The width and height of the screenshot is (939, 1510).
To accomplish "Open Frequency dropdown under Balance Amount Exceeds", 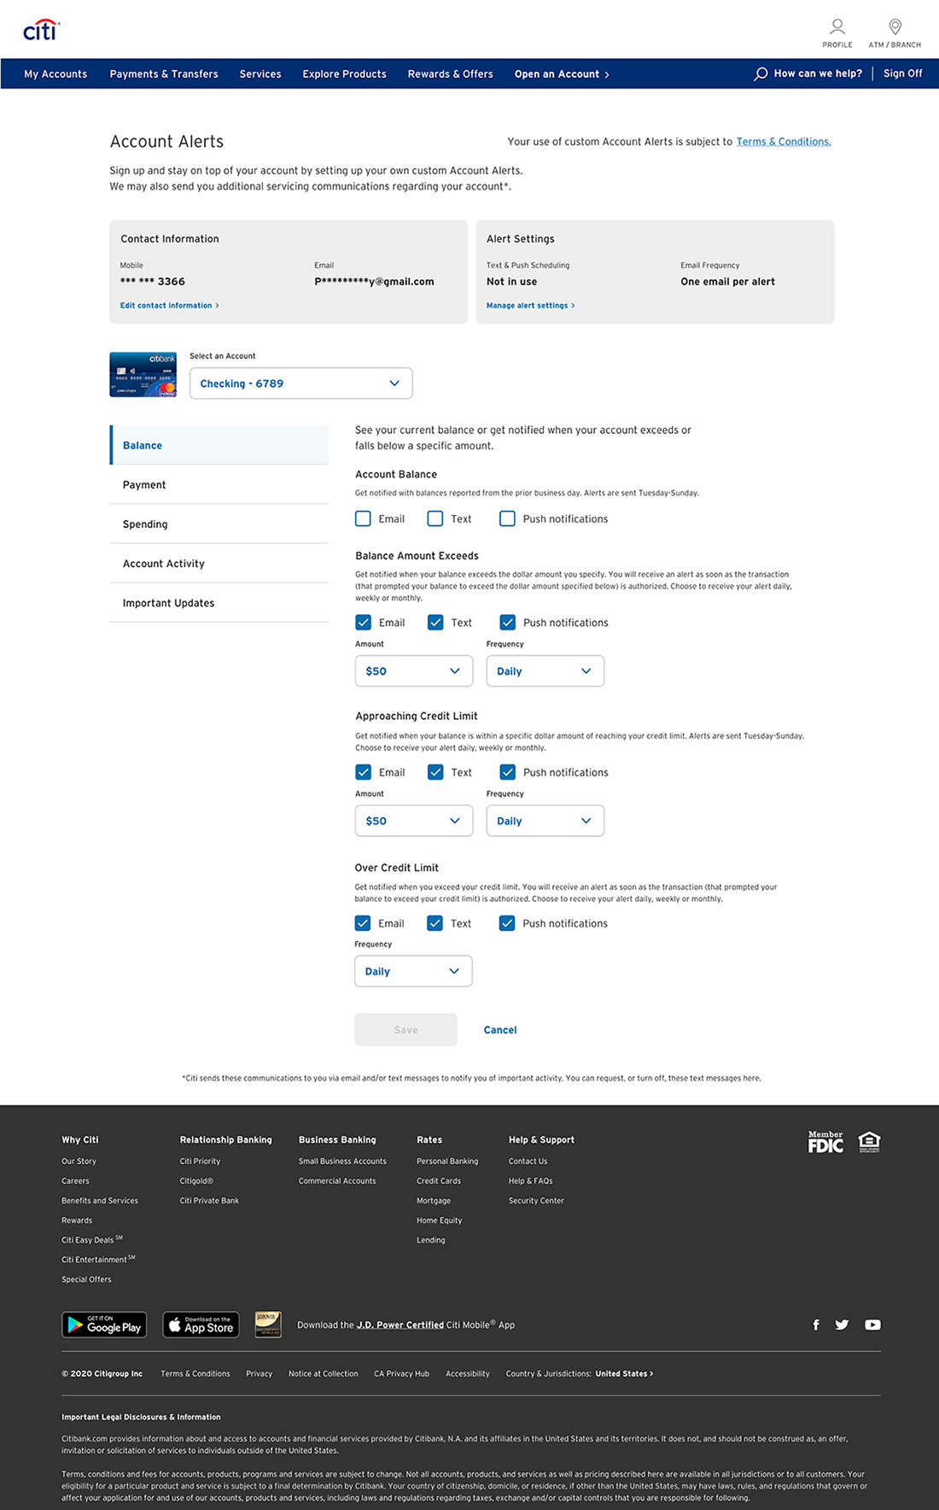I will point(545,671).
